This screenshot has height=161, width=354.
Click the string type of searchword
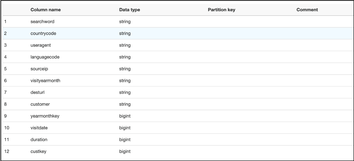tap(125, 22)
